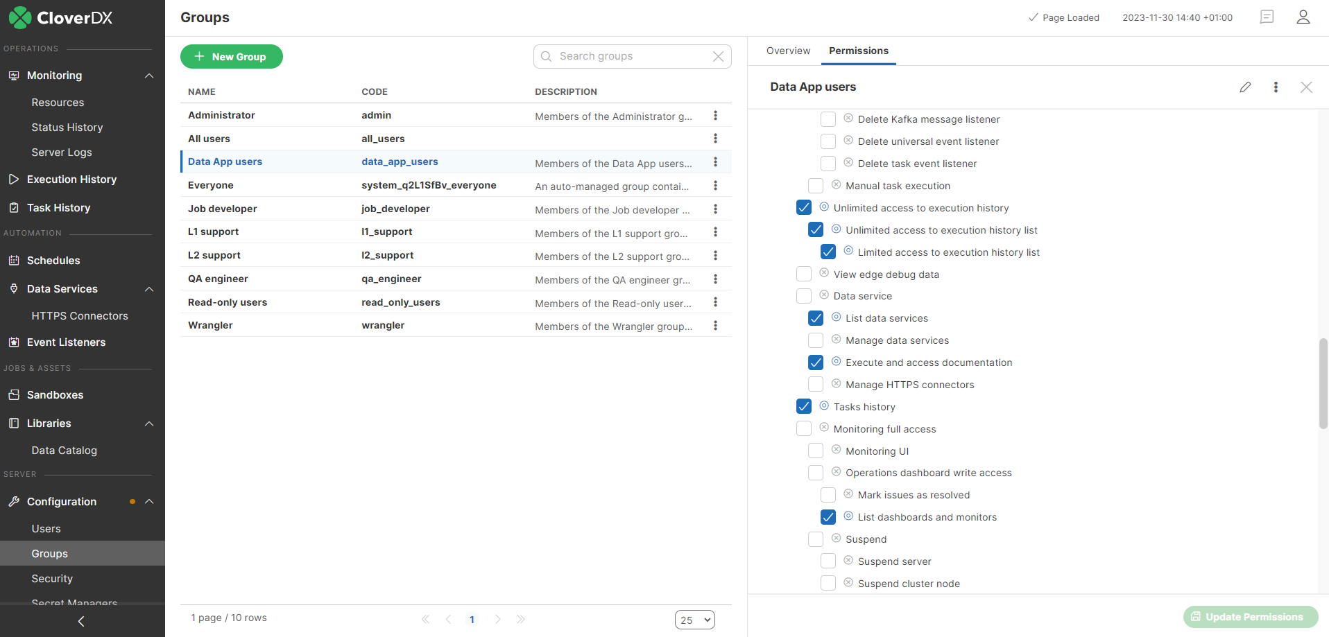The width and height of the screenshot is (1329, 637).
Task: Select the Event Listeners sidebar icon
Action: [13, 342]
